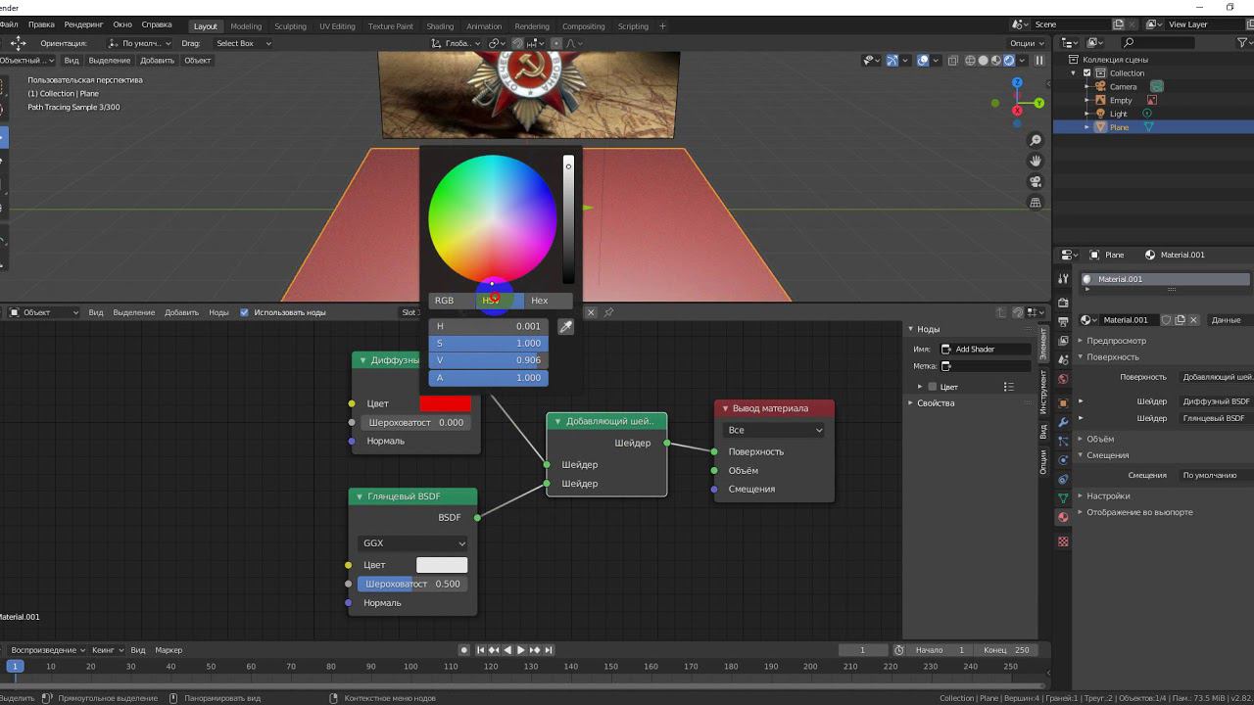
Task: Open the GGX distribution dropdown
Action: 412,543
